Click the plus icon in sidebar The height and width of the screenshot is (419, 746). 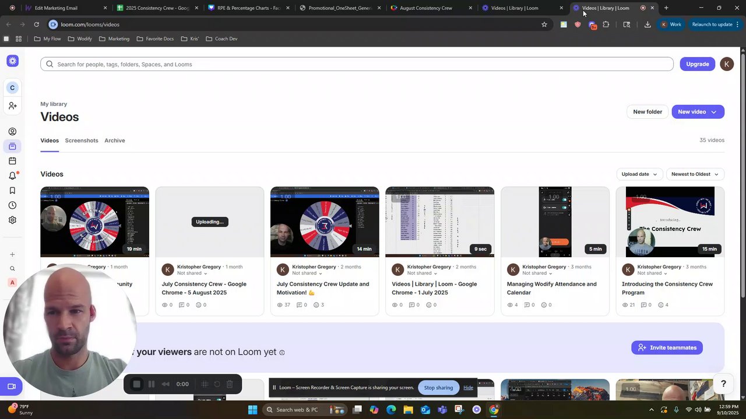(x=12, y=254)
